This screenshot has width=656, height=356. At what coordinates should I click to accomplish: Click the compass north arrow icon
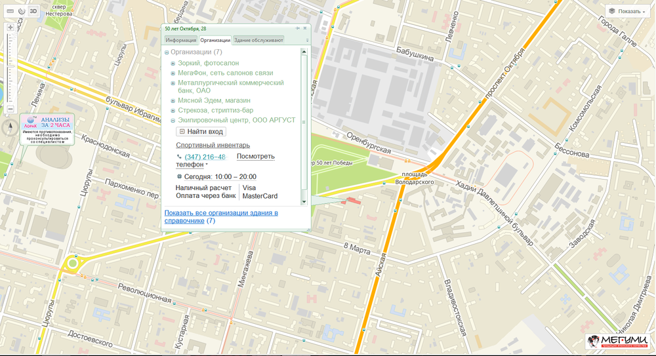point(10,127)
